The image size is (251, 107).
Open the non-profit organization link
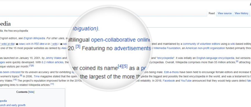coord(211,48)
